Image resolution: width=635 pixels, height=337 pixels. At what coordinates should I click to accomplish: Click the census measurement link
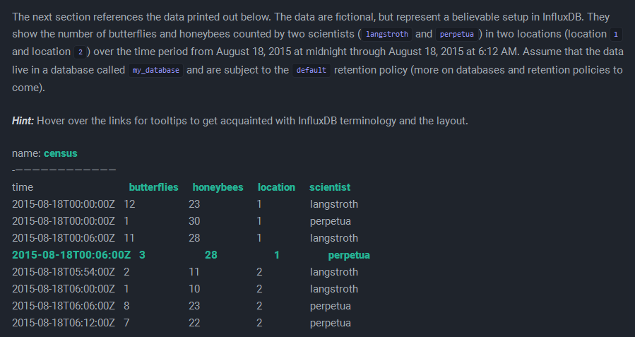pos(60,153)
